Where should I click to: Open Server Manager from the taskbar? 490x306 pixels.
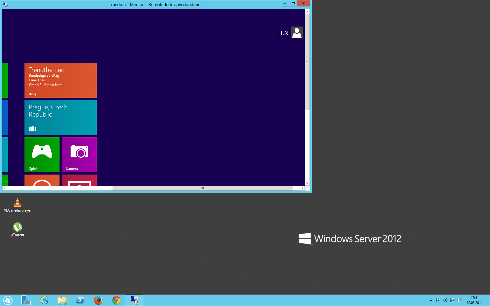pos(26,300)
